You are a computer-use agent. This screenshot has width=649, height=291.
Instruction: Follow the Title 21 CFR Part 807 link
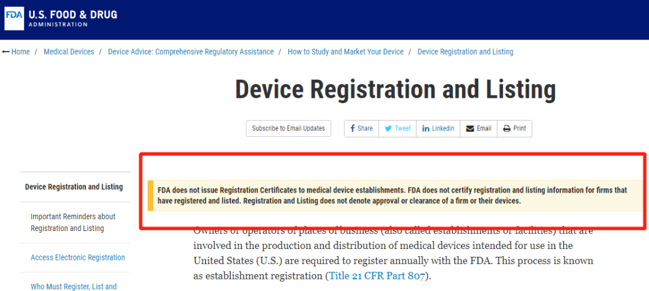pyautogui.click(x=377, y=276)
